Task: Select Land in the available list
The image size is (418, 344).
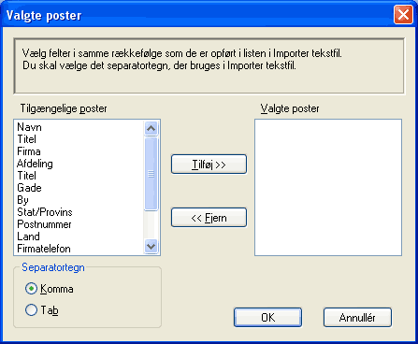Action: click(28, 236)
